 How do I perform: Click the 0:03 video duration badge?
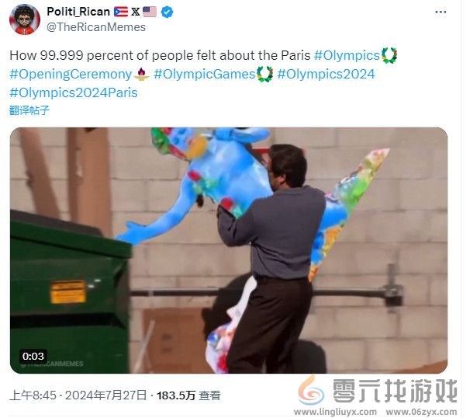33,356
